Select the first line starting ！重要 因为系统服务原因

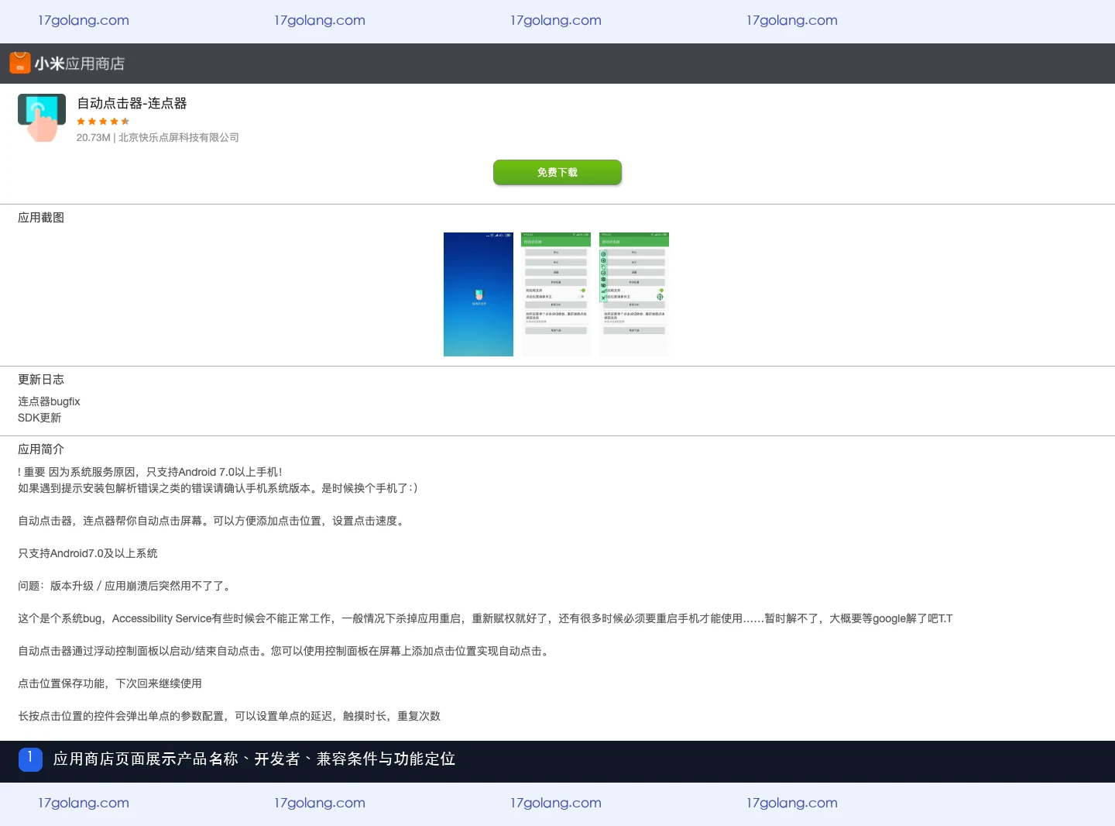point(150,472)
